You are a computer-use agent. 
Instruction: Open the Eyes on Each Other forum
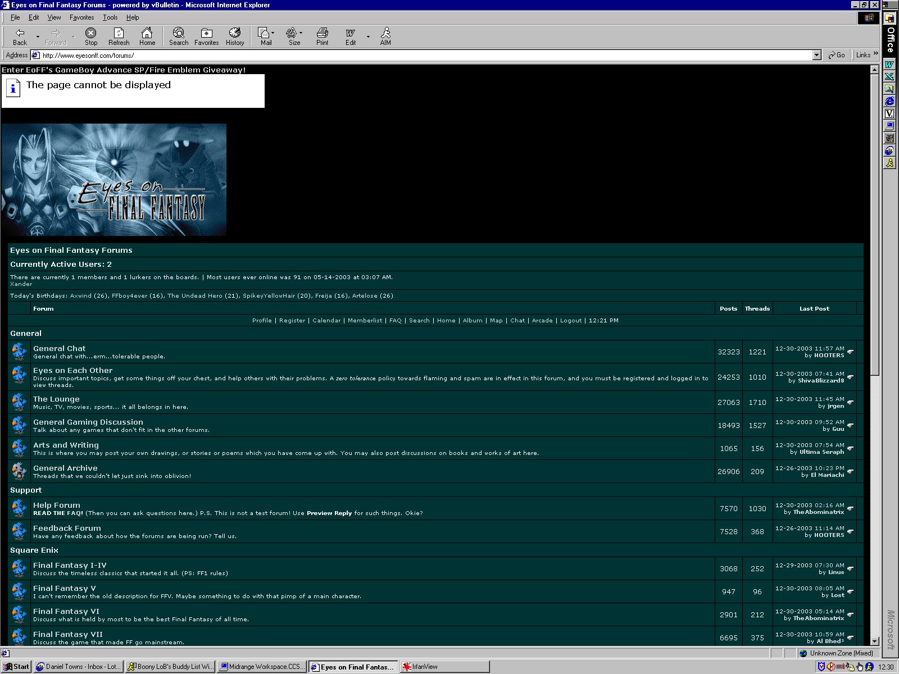tap(72, 370)
